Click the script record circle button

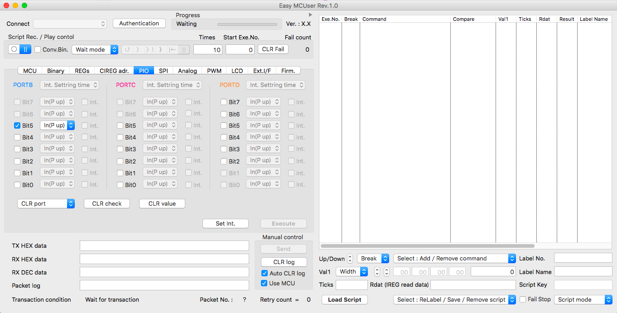(x=14, y=49)
